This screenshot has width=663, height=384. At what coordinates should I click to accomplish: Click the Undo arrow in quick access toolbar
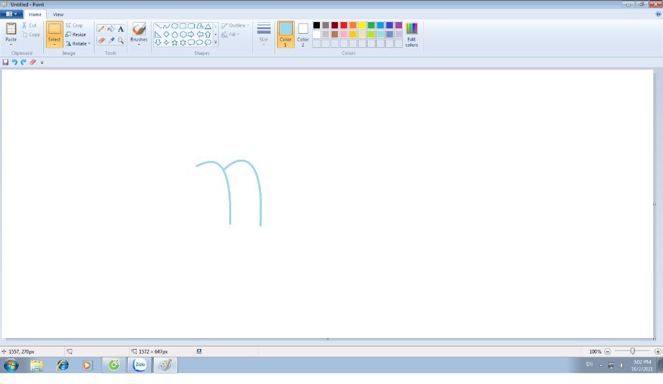click(14, 62)
